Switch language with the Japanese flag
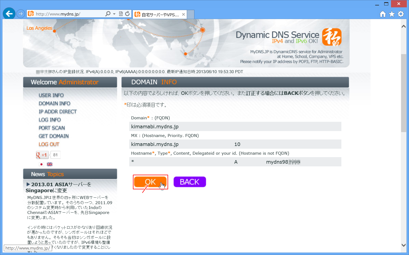Screen dimensions: 409x255 (x=41, y=164)
